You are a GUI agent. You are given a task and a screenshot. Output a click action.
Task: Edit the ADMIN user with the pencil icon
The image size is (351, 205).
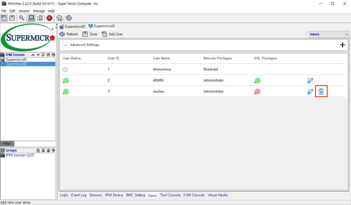point(310,80)
